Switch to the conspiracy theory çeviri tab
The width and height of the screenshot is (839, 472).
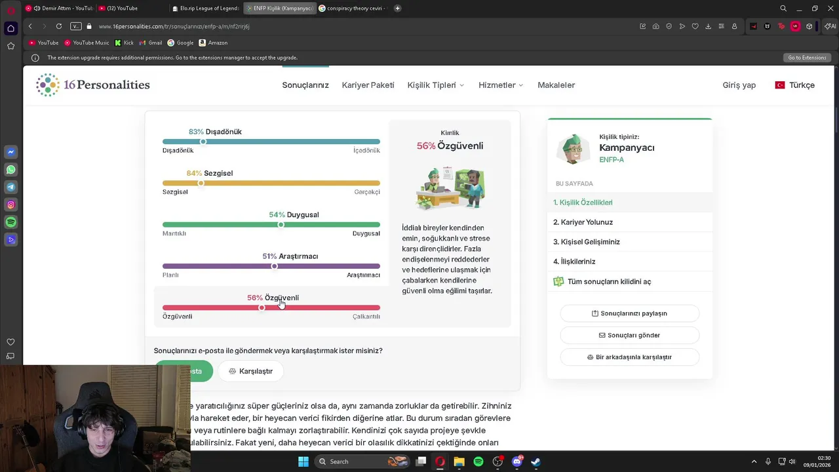point(353,9)
